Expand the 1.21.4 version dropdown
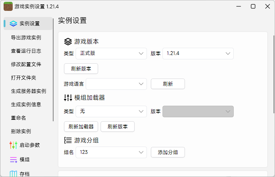This screenshot has width=275, height=177. [198, 54]
